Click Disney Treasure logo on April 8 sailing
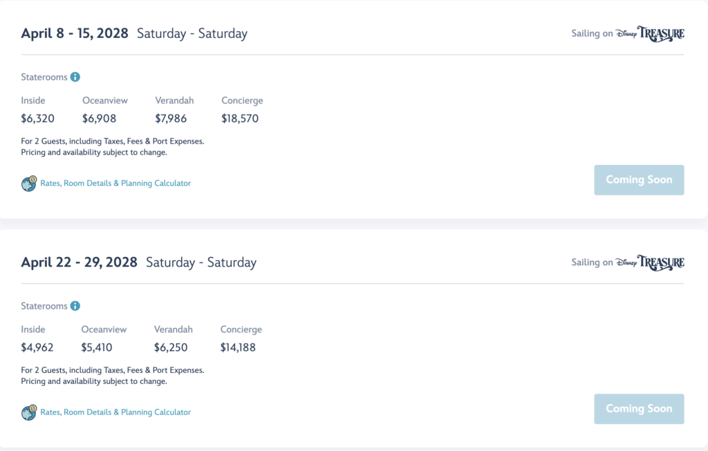708x451 pixels. (650, 33)
